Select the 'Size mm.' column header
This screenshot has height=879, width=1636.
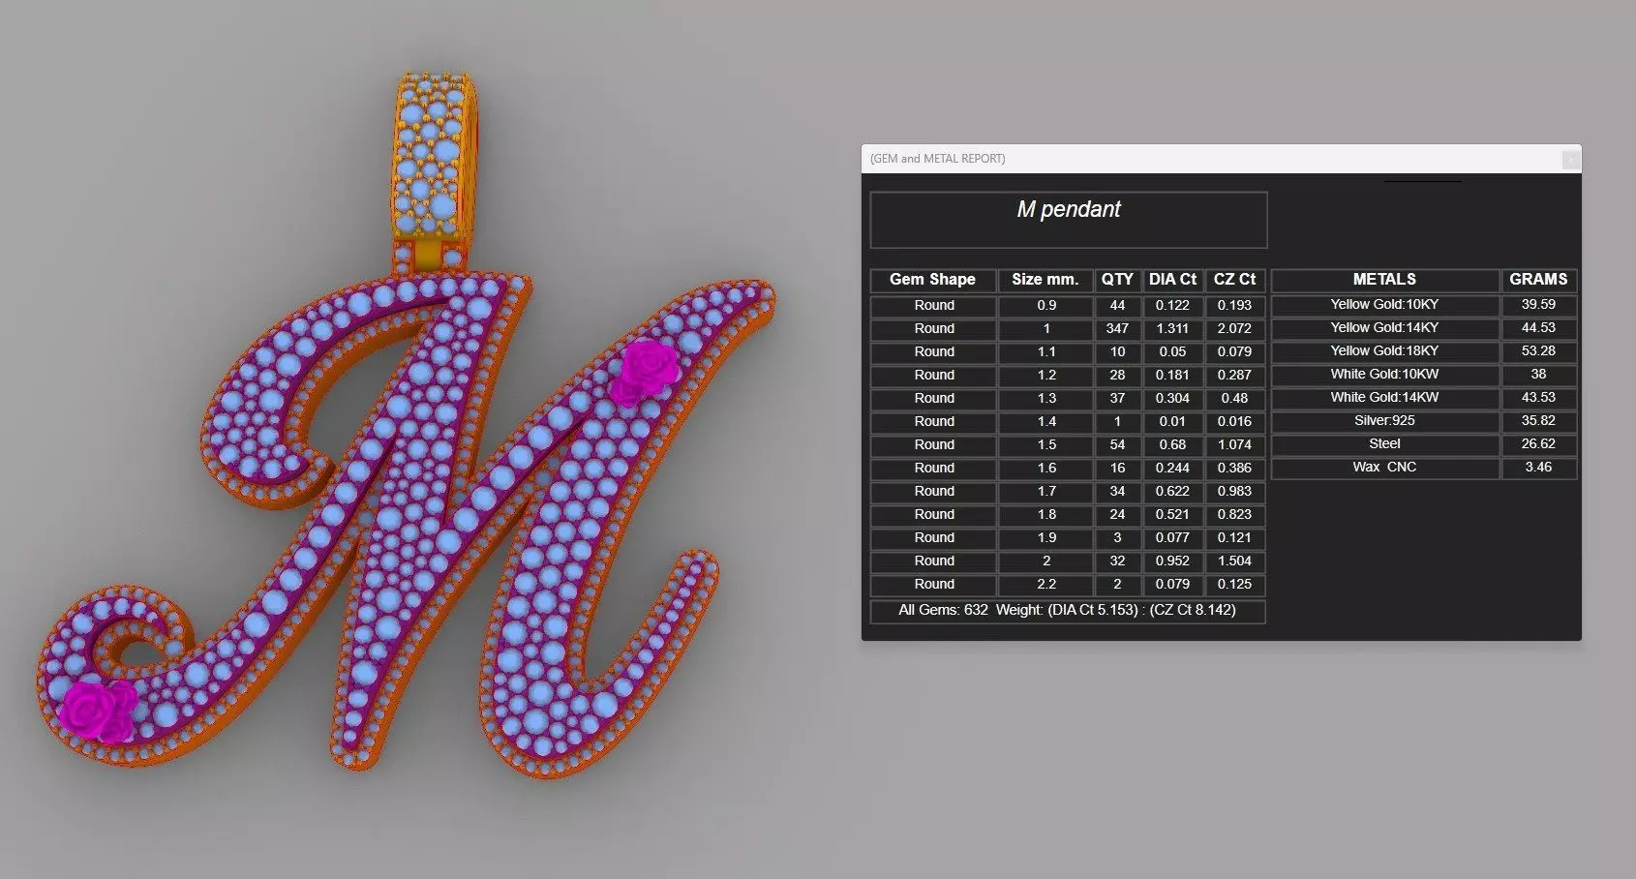(x=1045, y=280)
